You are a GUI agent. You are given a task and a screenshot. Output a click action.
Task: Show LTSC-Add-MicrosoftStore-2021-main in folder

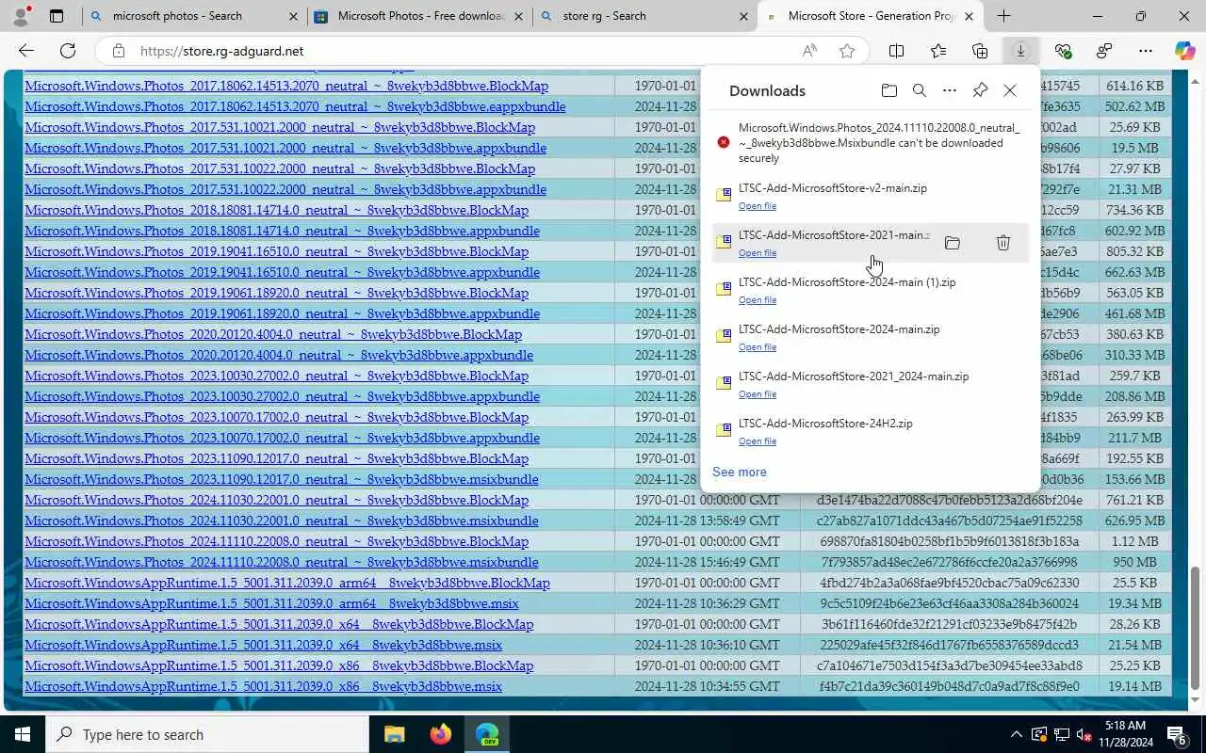click(x=953, y=243)
